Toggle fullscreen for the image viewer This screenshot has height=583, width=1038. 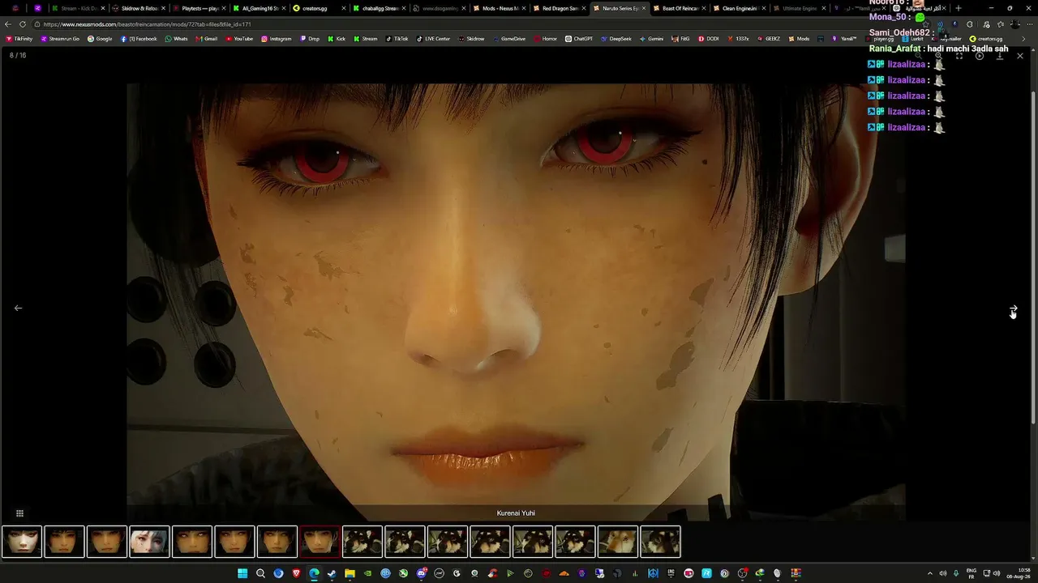point(959,56)
